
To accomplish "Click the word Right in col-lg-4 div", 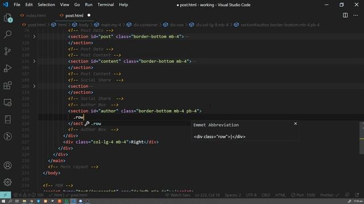I will 137,142.
